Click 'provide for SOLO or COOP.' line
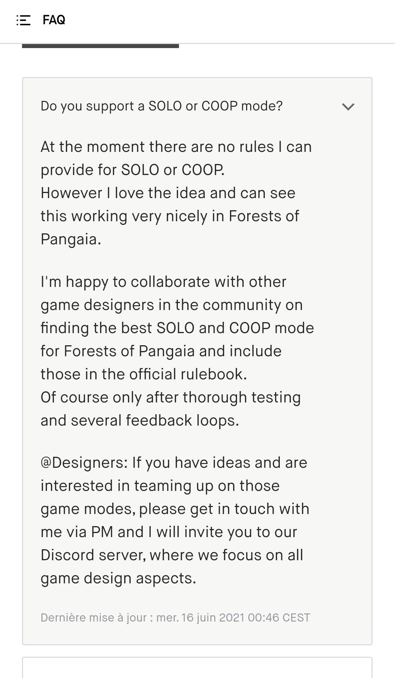This screenshot has height=678, width=395. (132, 170)
